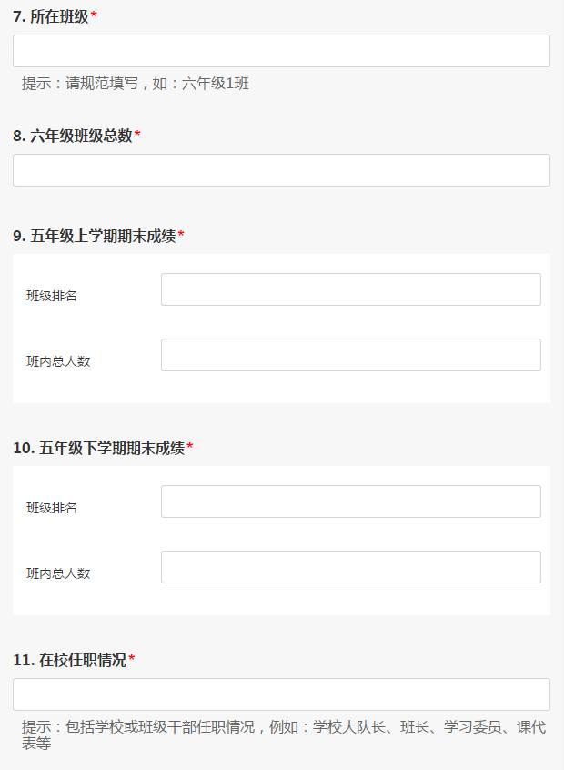The height and width of the screenshot is (770, 564).
Task: Click the 所在班级 text input field
Action: click(x=281, y=51)
